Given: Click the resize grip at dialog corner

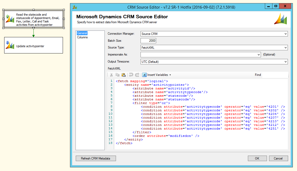Looking at the screenshot, I should click(289, 164).
